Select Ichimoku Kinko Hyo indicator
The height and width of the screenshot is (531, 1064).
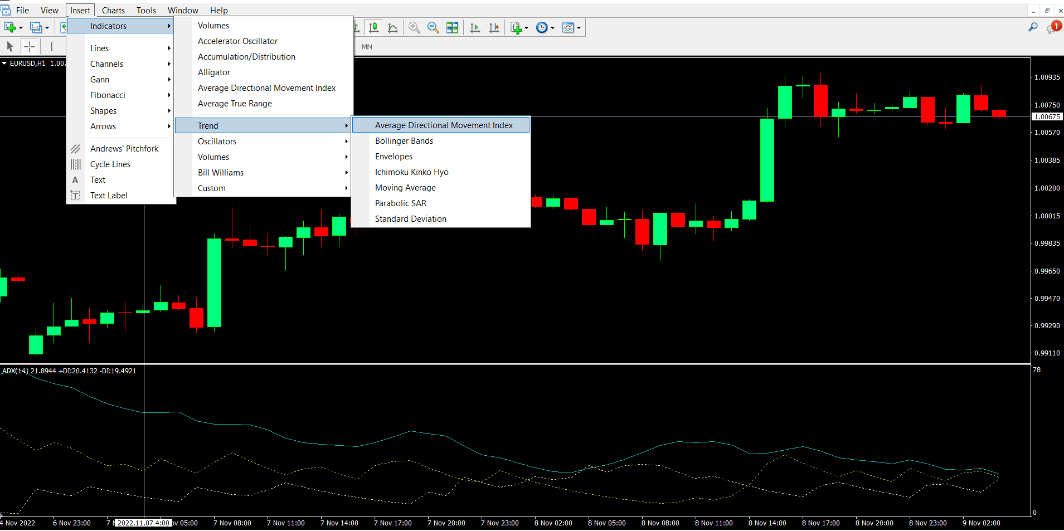pos(441,172)
